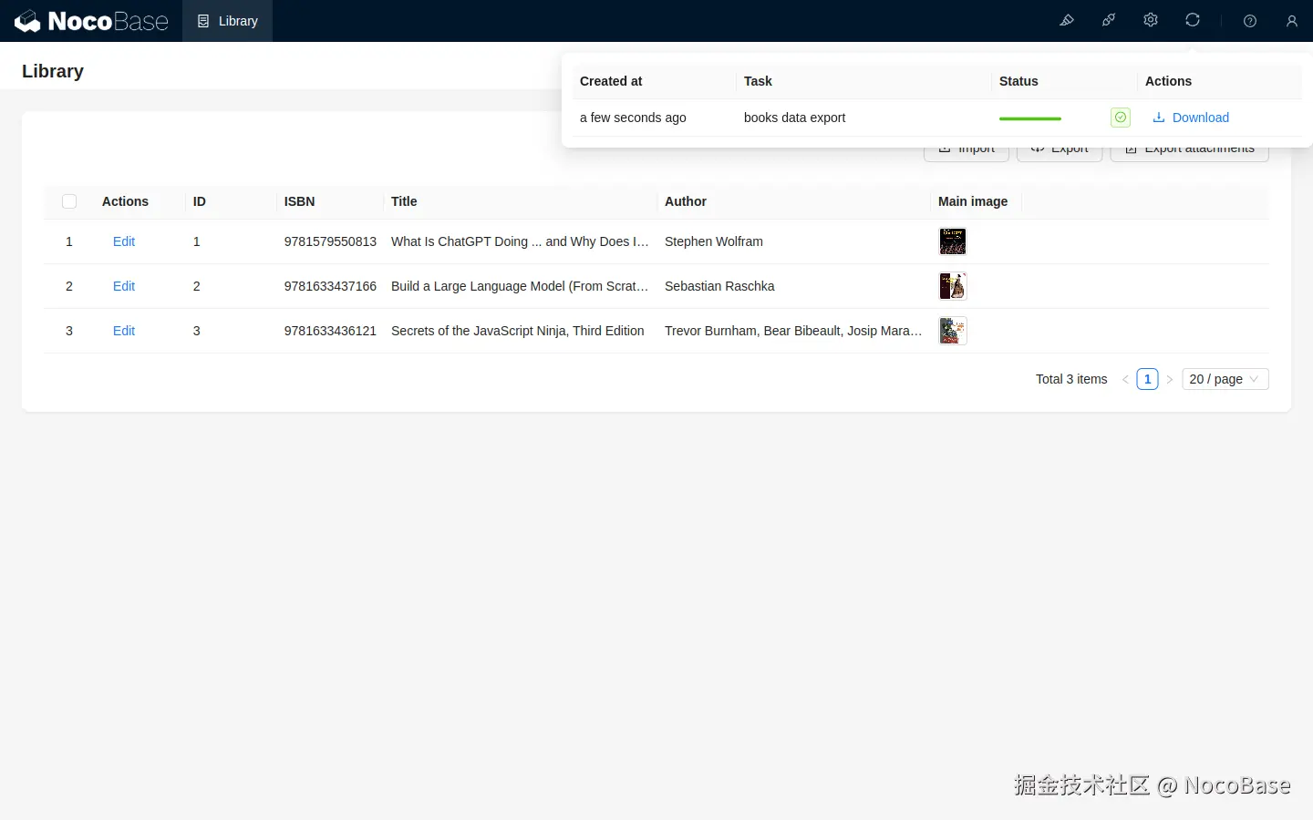Click the Title column header
This screenshot has height=820, width=1313.
coord(404,201)
